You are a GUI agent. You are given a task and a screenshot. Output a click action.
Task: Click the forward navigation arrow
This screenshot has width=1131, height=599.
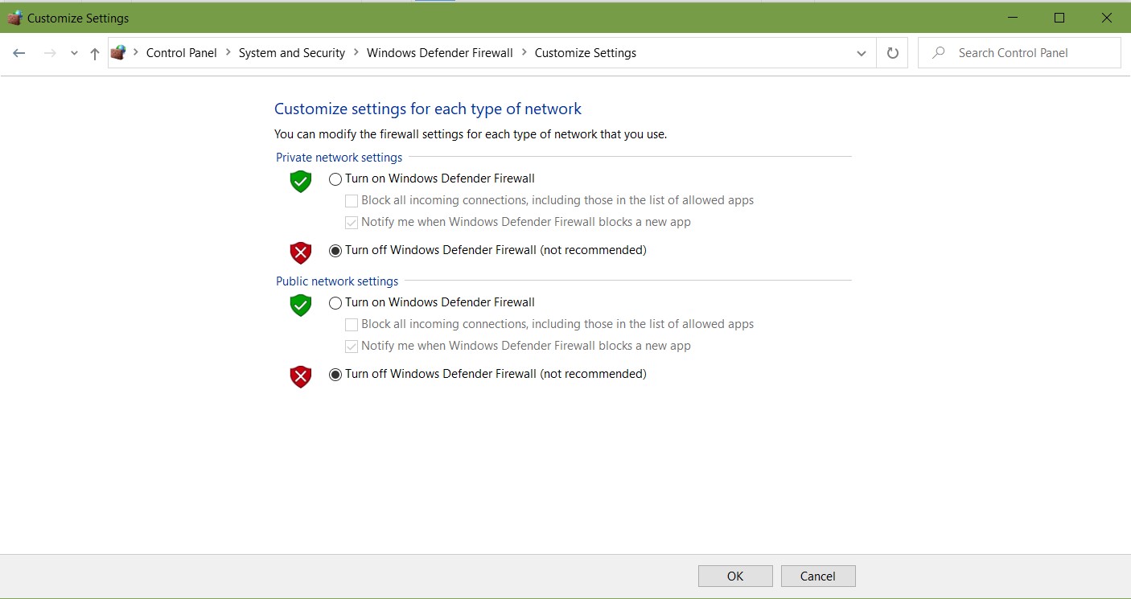50,53
